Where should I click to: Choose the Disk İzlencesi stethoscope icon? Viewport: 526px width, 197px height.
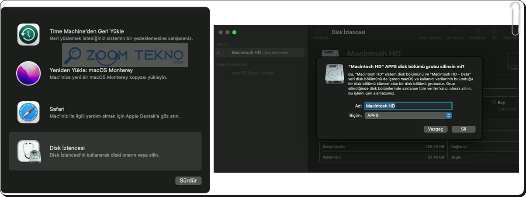28,151
